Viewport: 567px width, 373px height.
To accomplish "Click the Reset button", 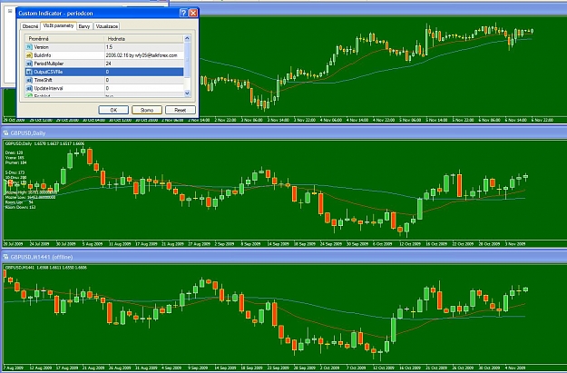I will (181, 110).
